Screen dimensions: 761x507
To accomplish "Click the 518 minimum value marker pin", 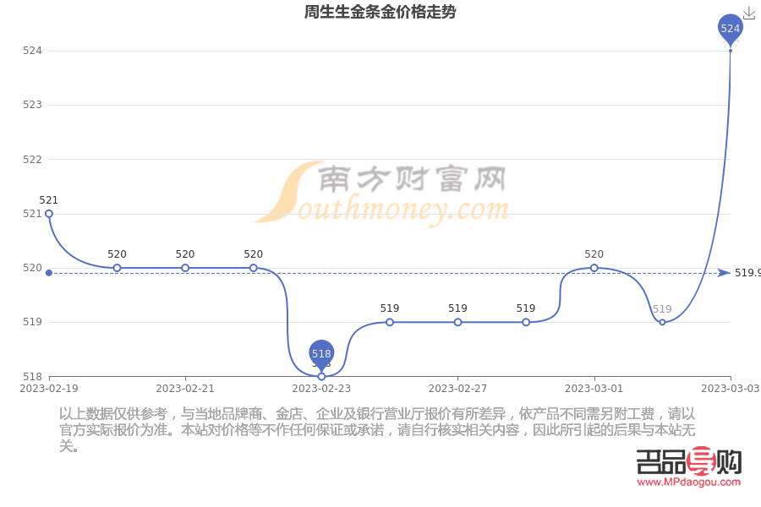I will point(321,356).
